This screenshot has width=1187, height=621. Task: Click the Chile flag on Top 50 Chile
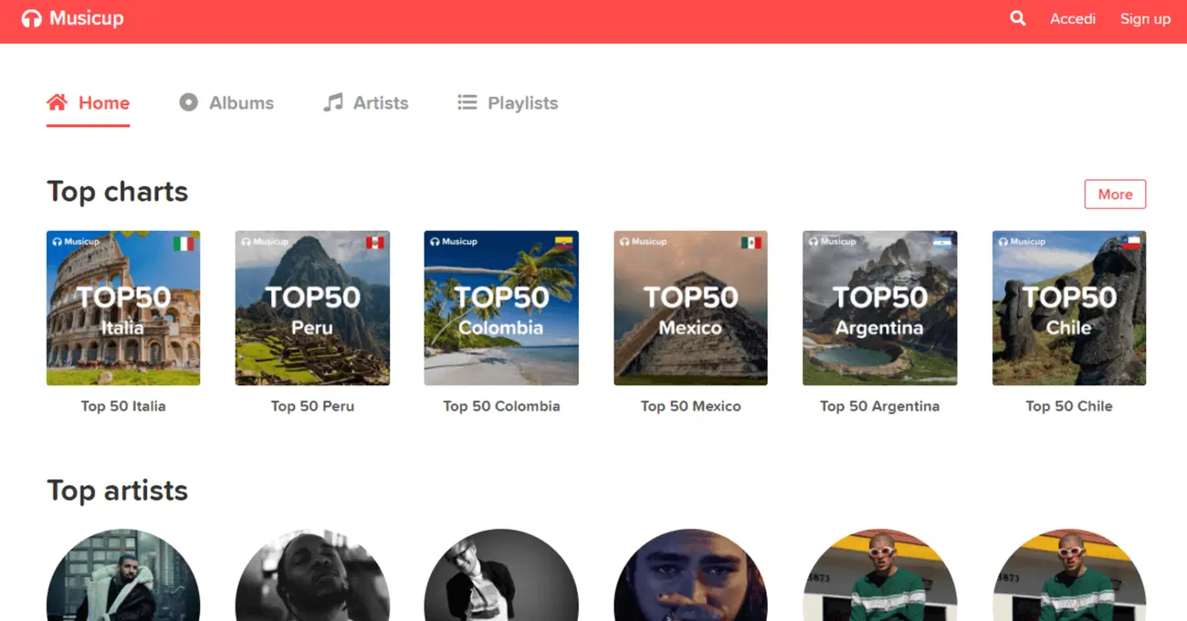click(x=1130, y=243)
